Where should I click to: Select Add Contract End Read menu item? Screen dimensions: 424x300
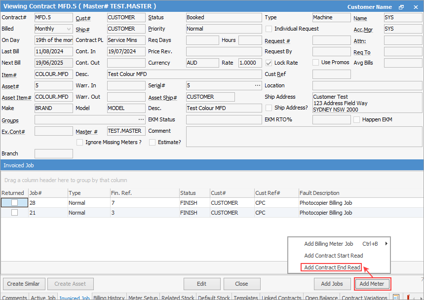(x=331, y=267)
